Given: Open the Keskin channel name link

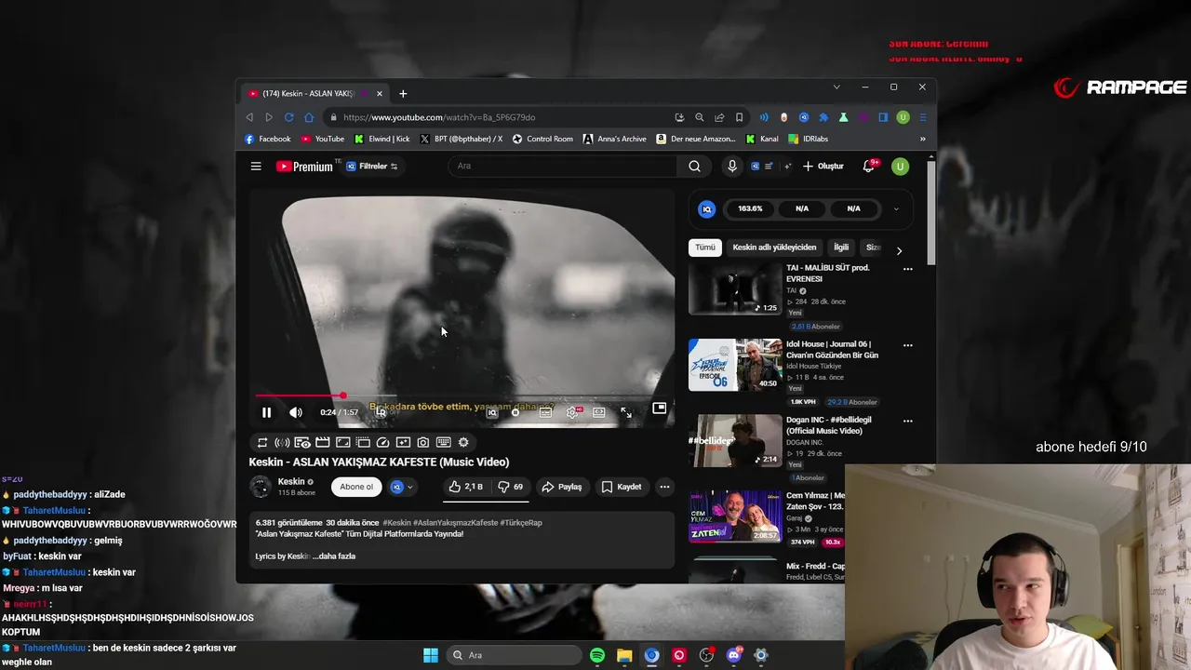Looking at the screenshot, I should pos(291,482).
